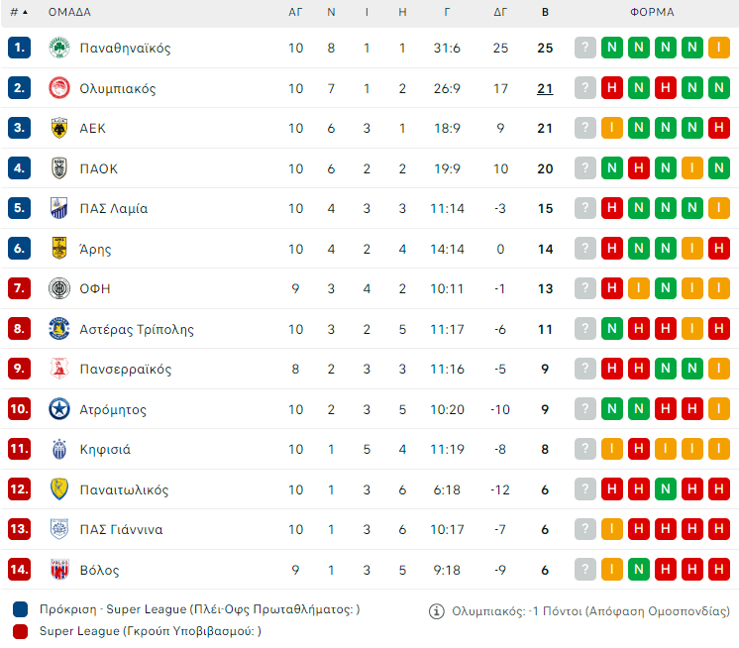This screenshot has height=648, width=739.
Task: Click the ΑΕΚ team crest
Action: point(59,128)
